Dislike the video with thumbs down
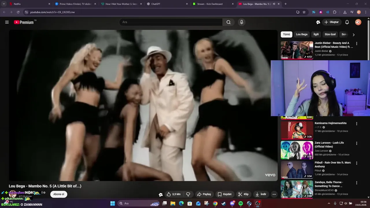Screen dimensions: 370x208 tap(188, 194)
